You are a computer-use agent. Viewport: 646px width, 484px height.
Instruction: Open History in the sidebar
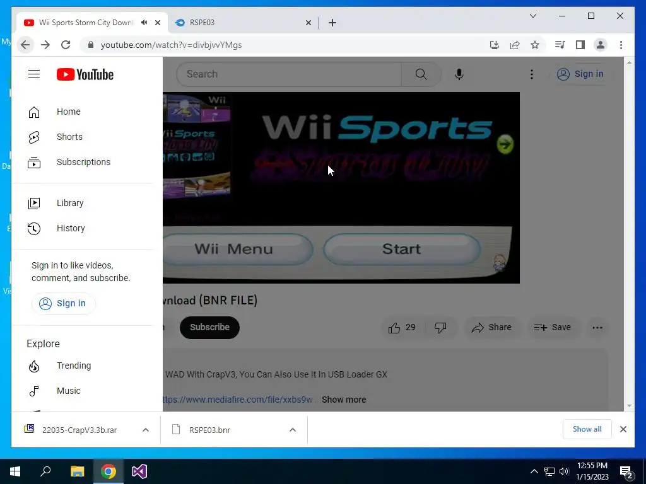point(83,228)
